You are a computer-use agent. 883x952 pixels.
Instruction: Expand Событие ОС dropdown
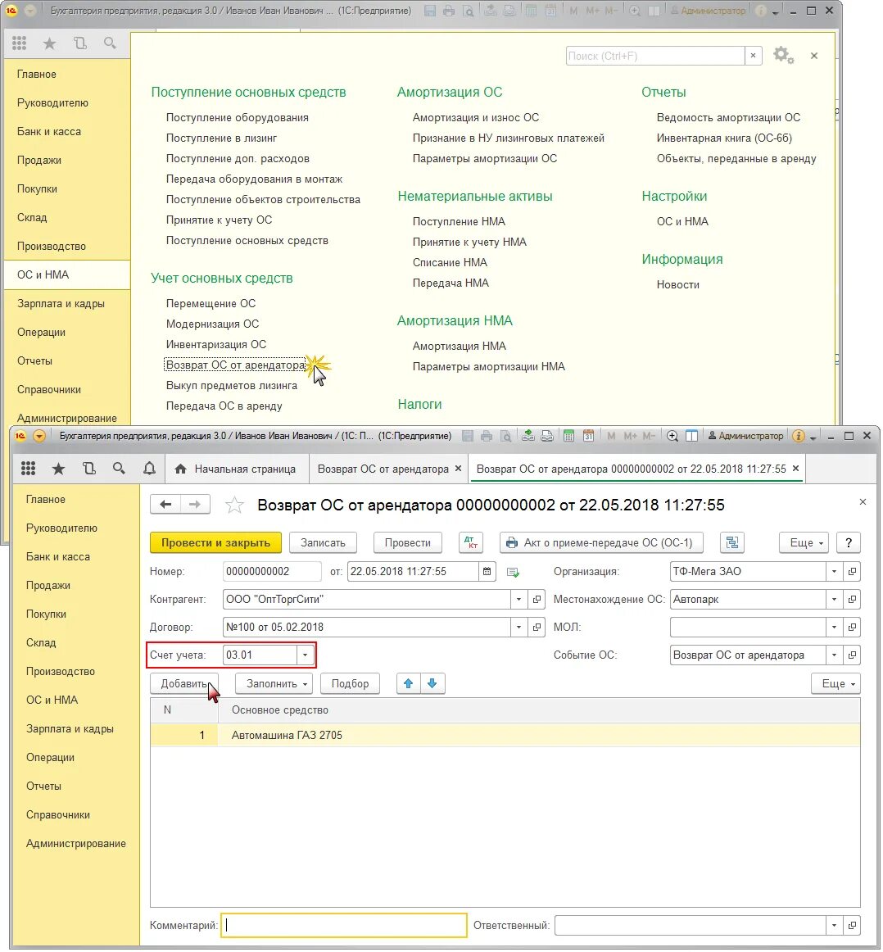[835, 655]
